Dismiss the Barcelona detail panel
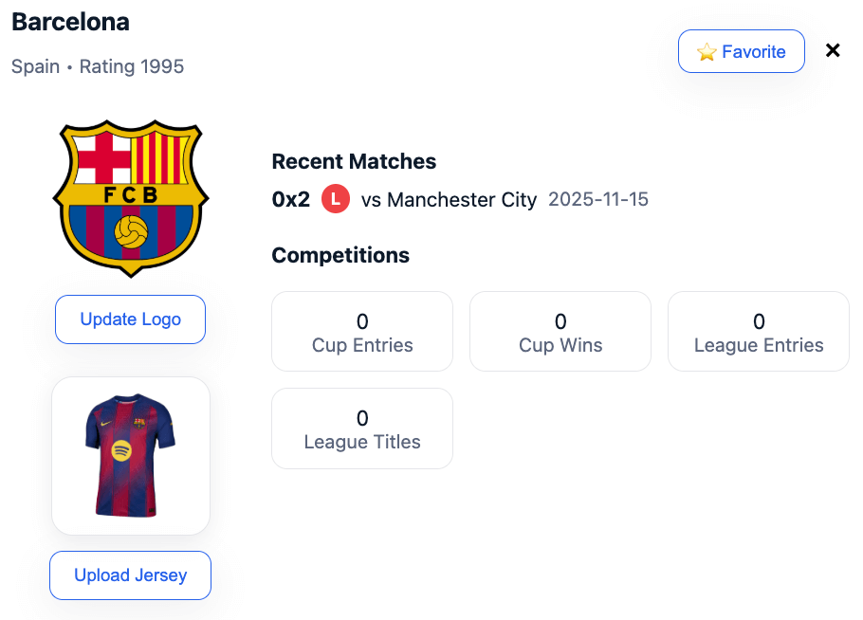This screenshot has width=863, height=620. (832, 50)
